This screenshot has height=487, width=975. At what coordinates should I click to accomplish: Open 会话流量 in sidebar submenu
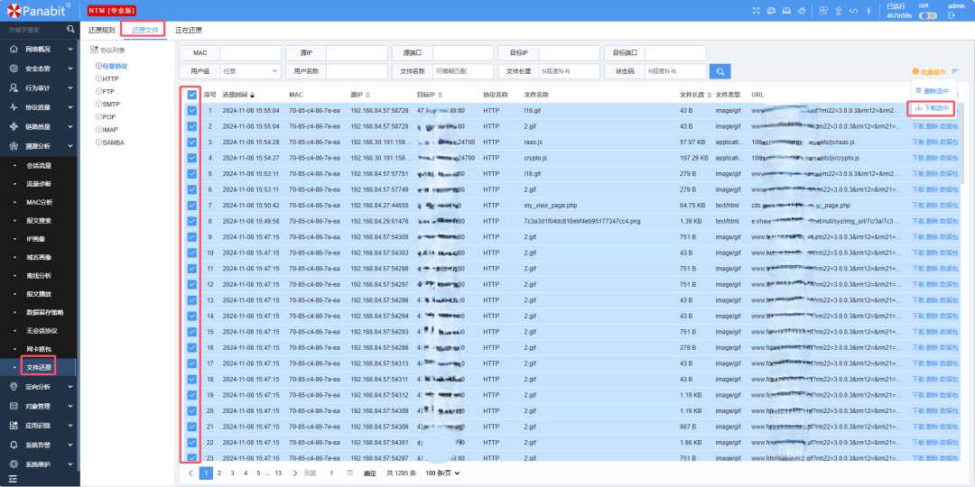(x=39, y=165)
